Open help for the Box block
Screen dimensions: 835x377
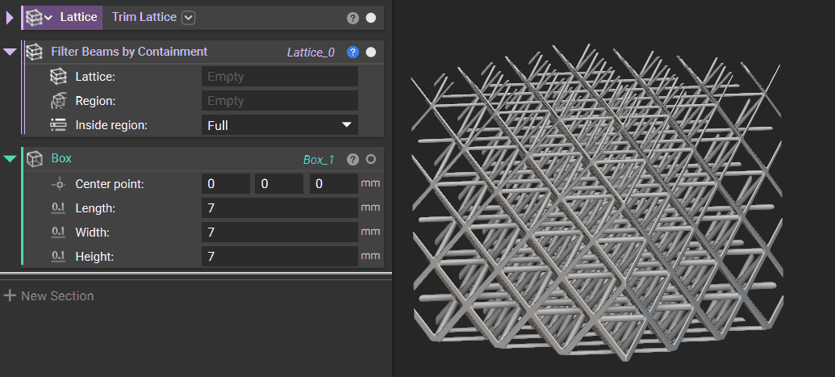pos(353,160)
